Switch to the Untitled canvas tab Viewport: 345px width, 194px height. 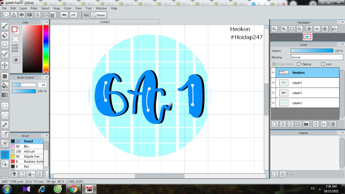pyautogui.click(x=105, y=22)
